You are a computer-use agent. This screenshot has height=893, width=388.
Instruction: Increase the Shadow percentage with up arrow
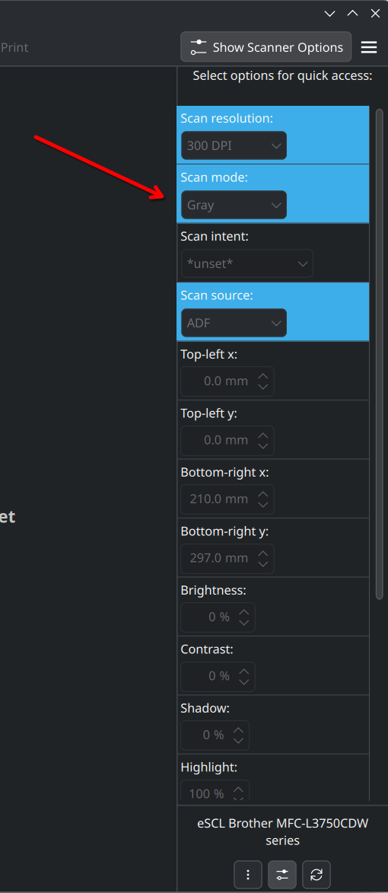coord(238,729)
